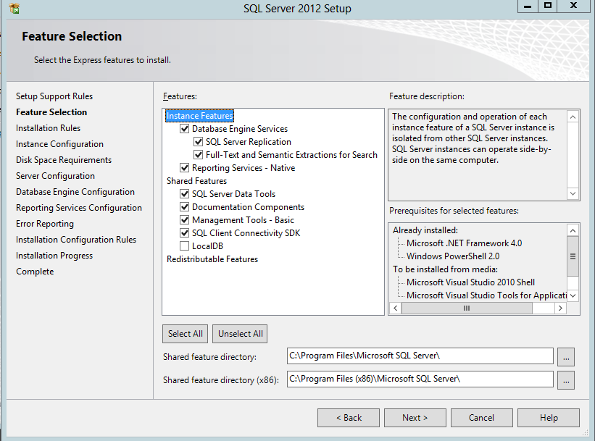
Task: Select the Feature Selection step in sidebar
Action: pyautogui.click(x=51, y=112)
